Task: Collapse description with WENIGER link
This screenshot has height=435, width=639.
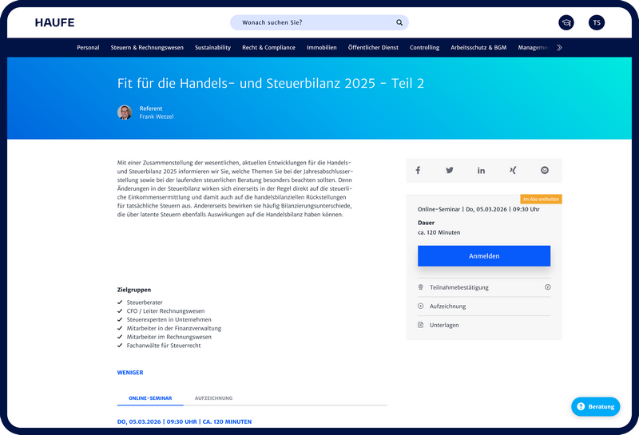Action: (x=130, y=372)
